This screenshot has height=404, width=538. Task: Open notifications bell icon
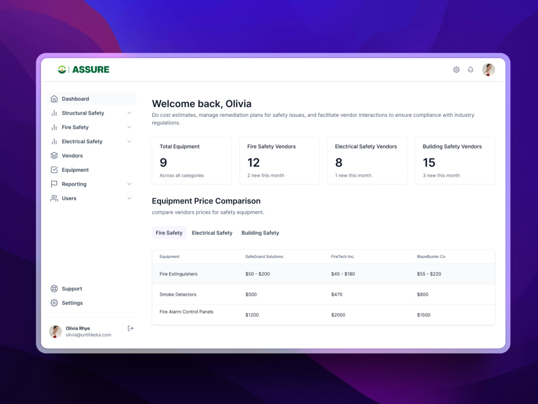pyautogui.click(x=470, y=69)
